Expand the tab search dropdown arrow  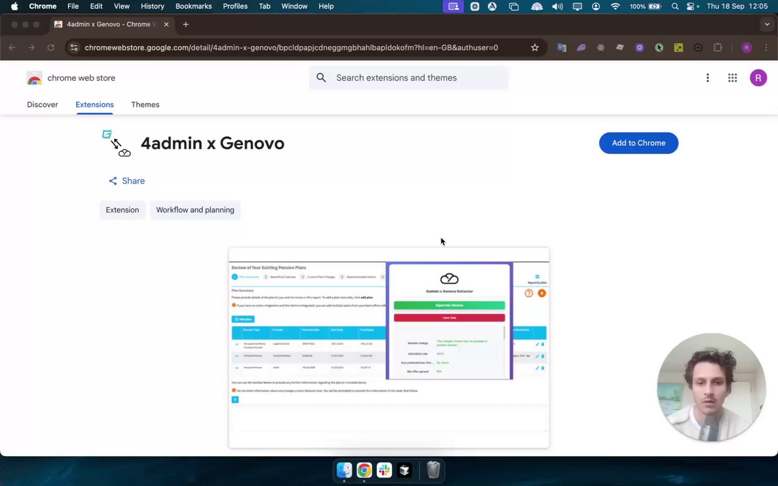tap(767, 24)
